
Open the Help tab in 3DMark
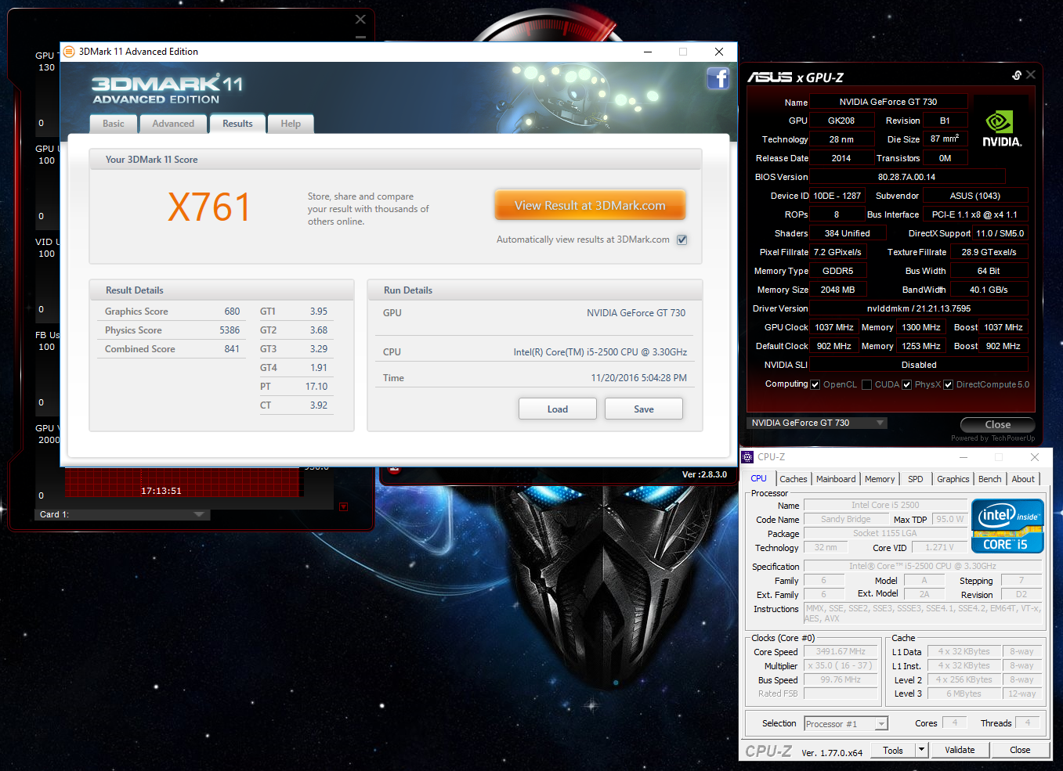[x=291, y=124]
